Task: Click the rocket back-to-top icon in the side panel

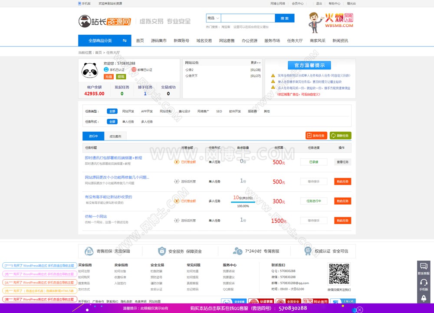Action: click(424, 298)
